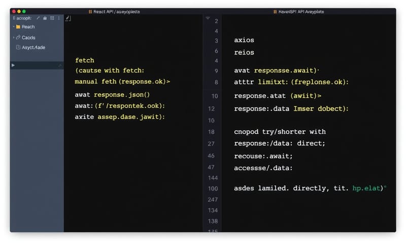
Task: Click the 'recouse:.await;' line
Action: click(x=263, y=156)
